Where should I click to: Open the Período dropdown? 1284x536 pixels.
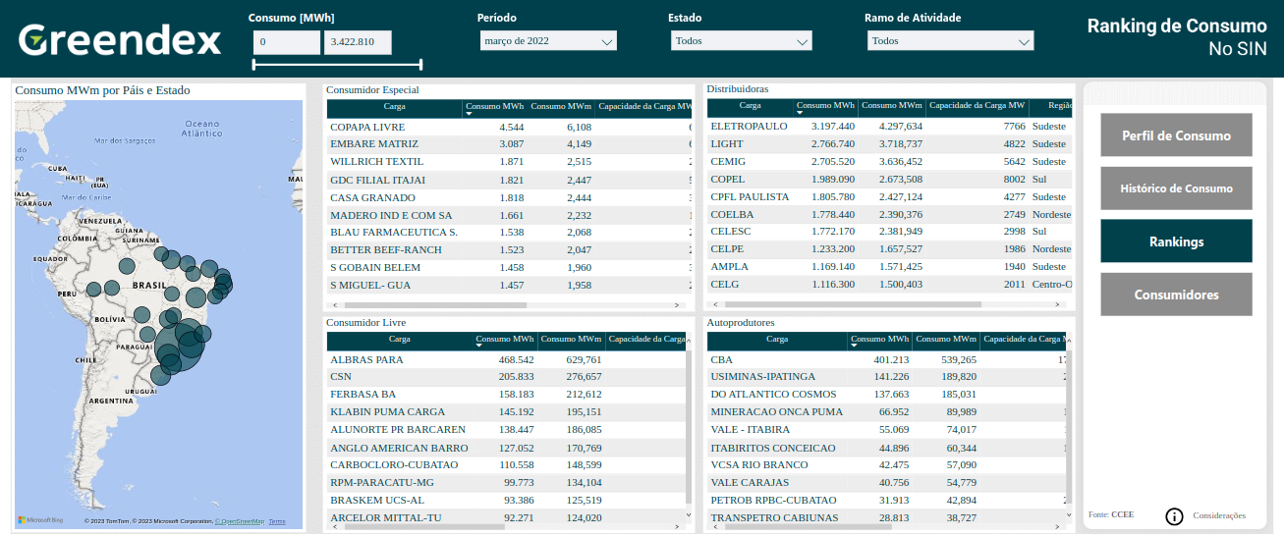[x=547, y=41]
